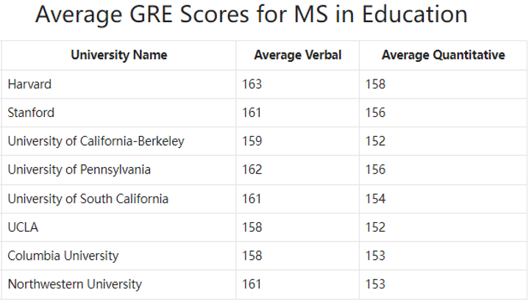Click the page title about GRE Scores
Image resolution: width=529 pixels, height=301 pixels.
(251, 15)
